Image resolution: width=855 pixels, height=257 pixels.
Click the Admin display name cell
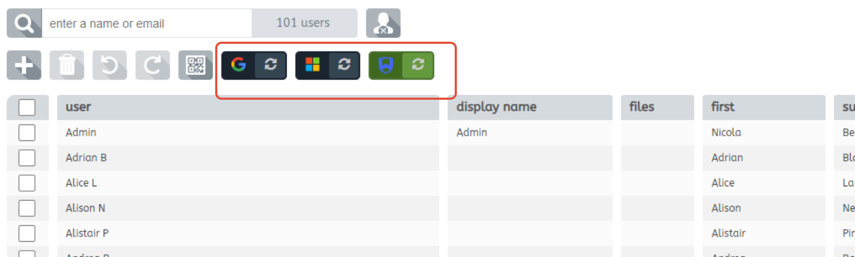click(x=530, y=132)
